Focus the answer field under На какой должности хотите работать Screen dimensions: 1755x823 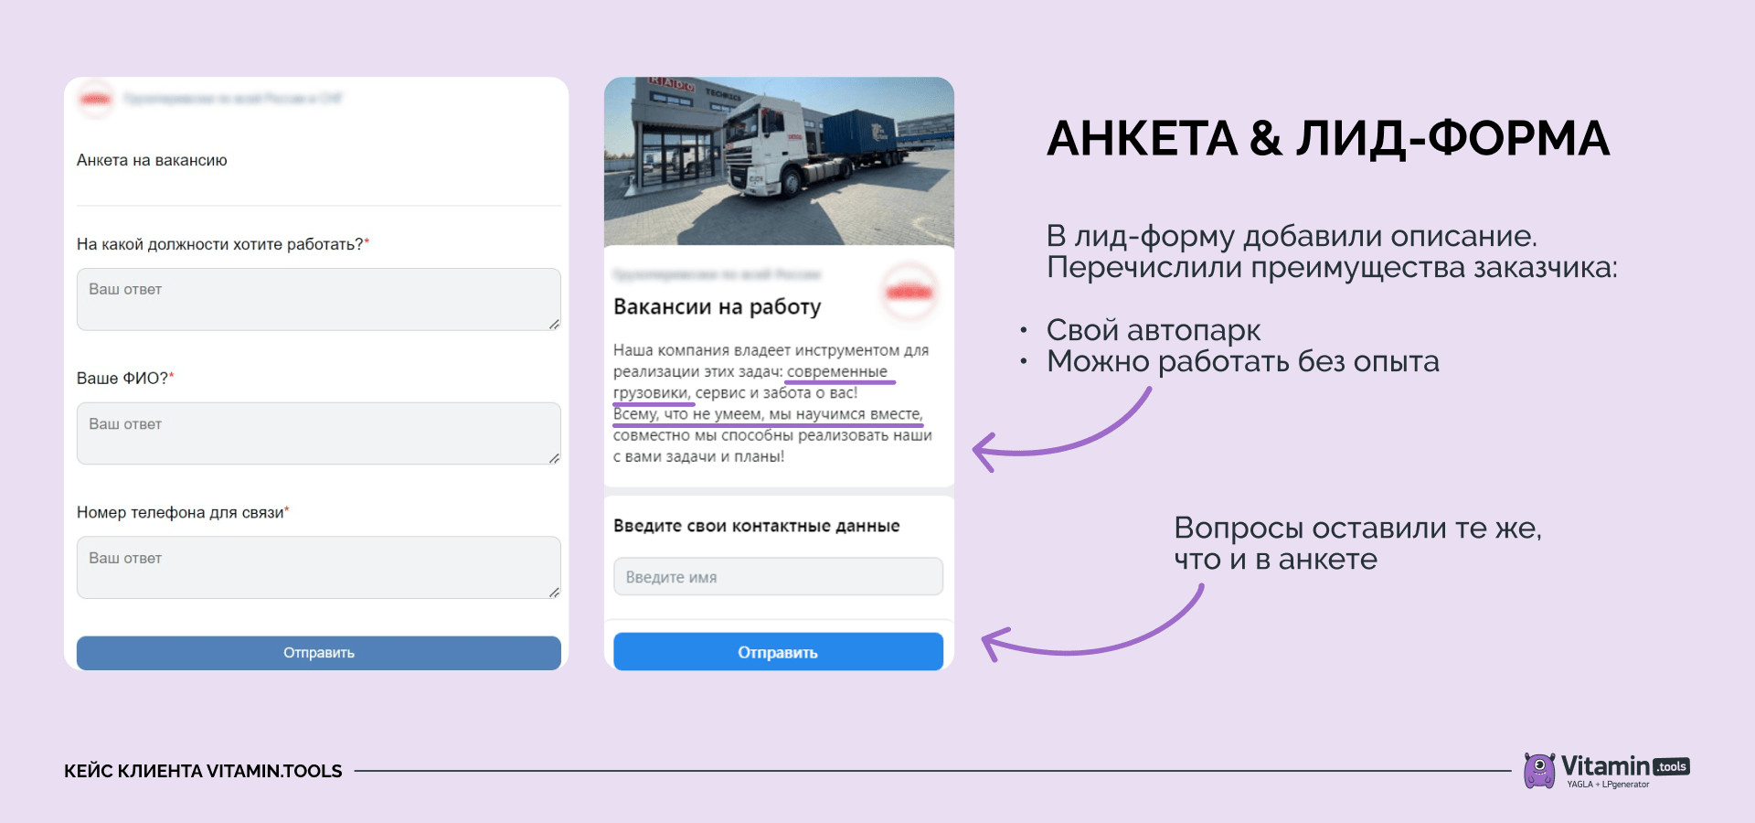coord(318,299)
